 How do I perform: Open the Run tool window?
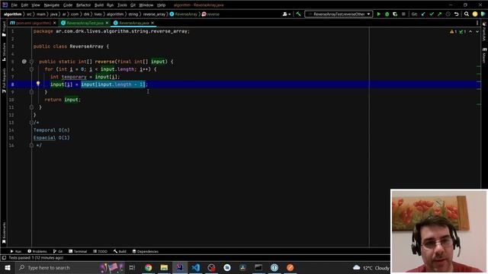point(15,251)
